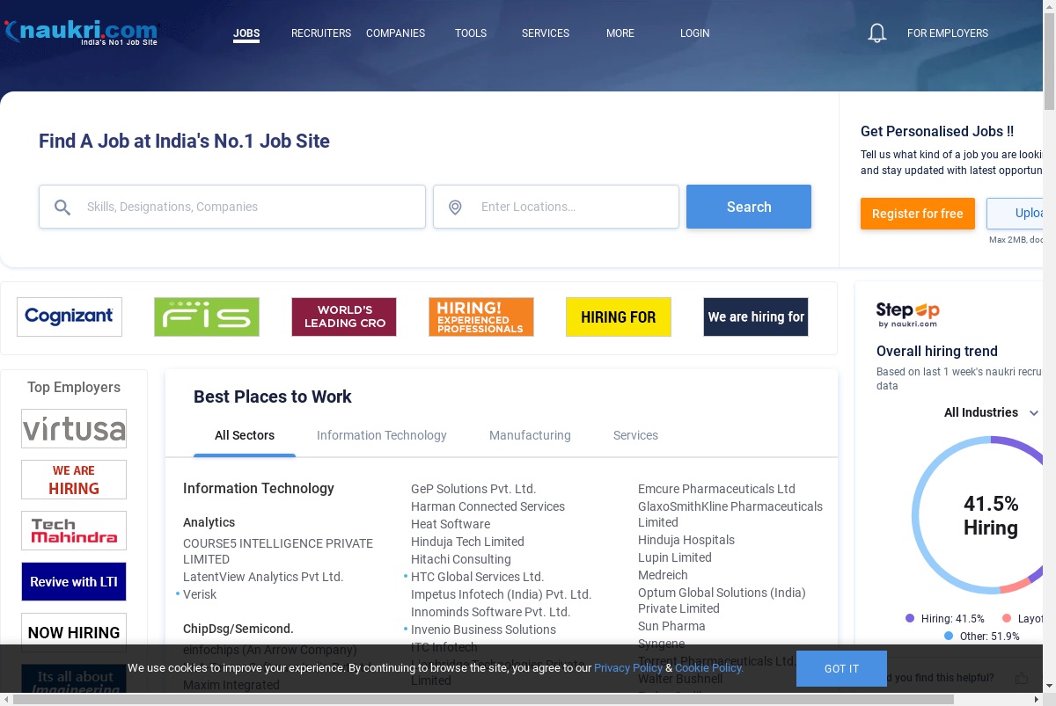Open Sun Pharma link
This screenshot has height=706, width=1056.
[x=671, y=626]
